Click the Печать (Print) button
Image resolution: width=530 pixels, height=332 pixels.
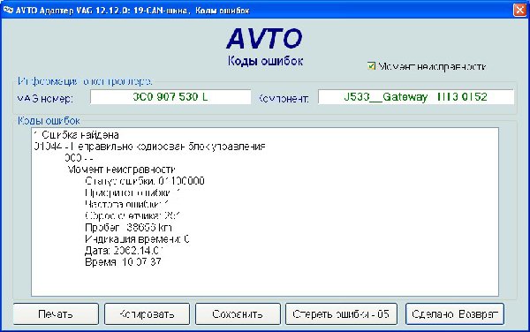pyautogui.click(x=56, y=314)
